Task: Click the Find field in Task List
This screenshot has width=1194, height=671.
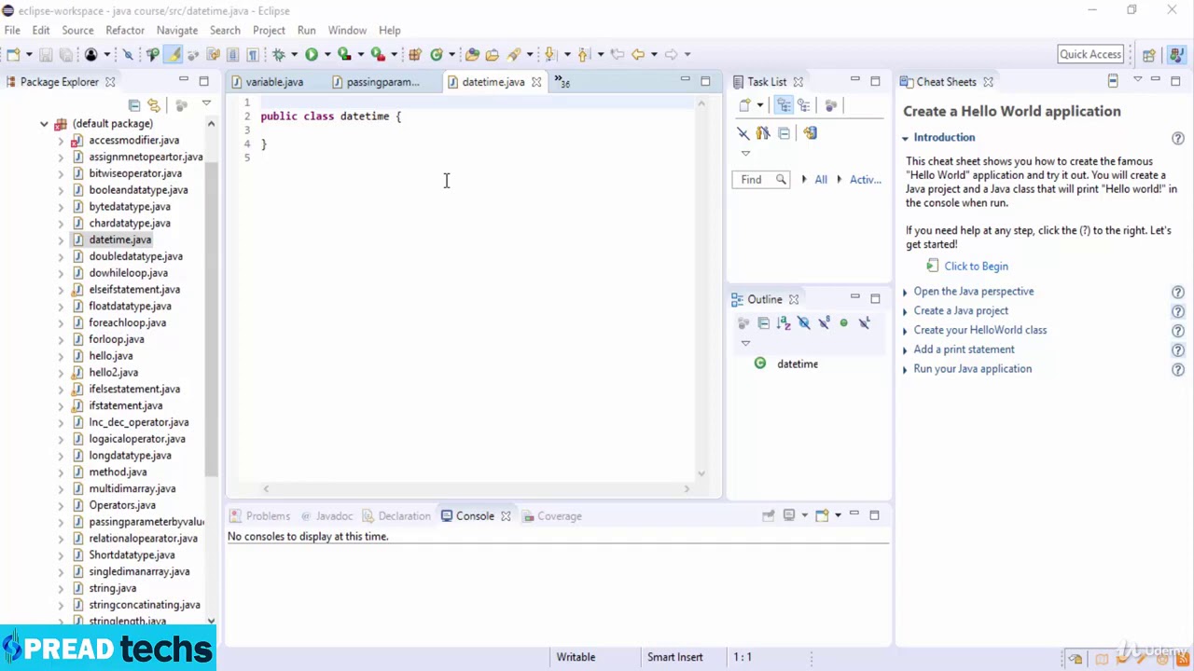Action: [x=761, y=180]
